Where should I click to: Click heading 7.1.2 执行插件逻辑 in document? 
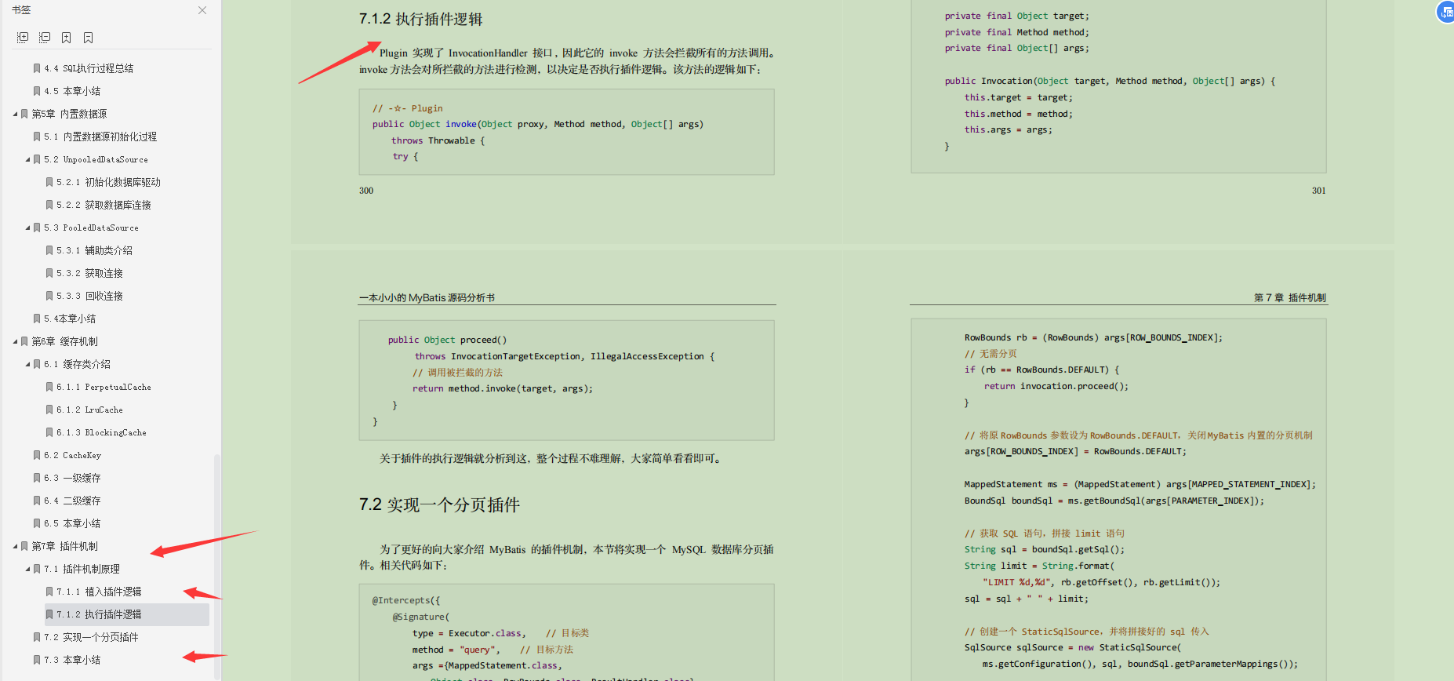420,19
